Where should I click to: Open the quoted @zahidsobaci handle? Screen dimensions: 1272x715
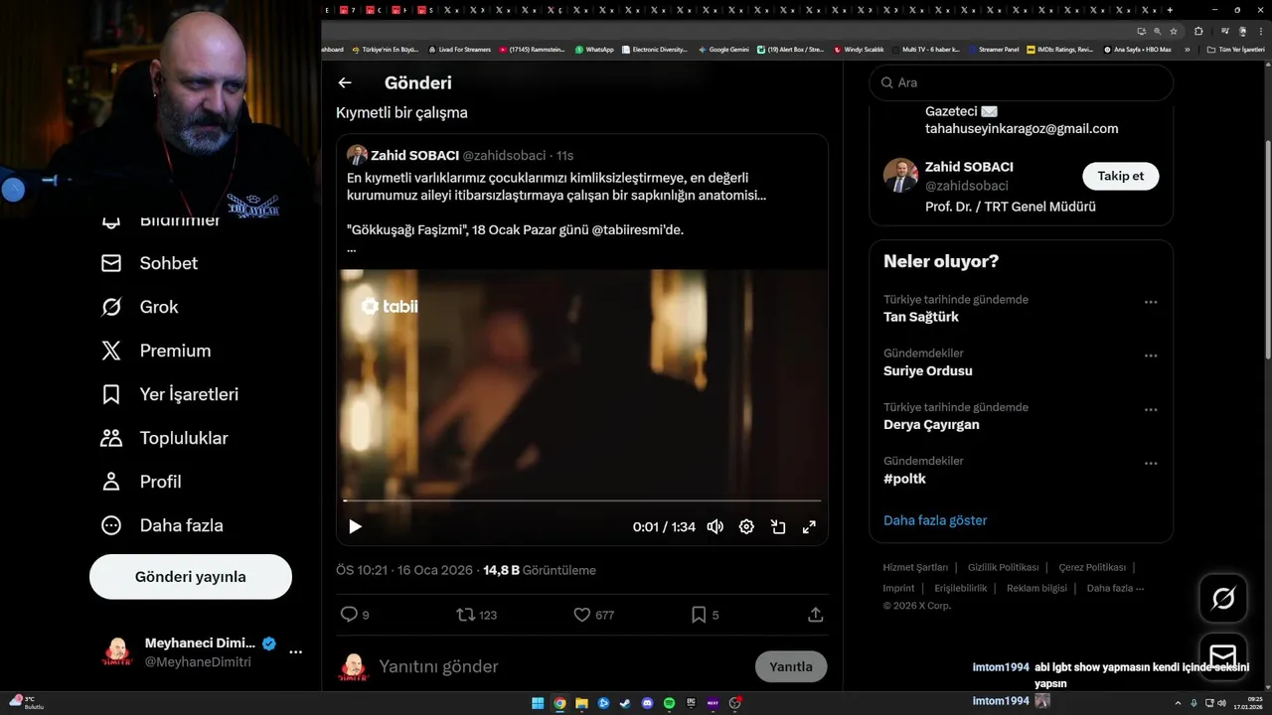tap(504, 155)
